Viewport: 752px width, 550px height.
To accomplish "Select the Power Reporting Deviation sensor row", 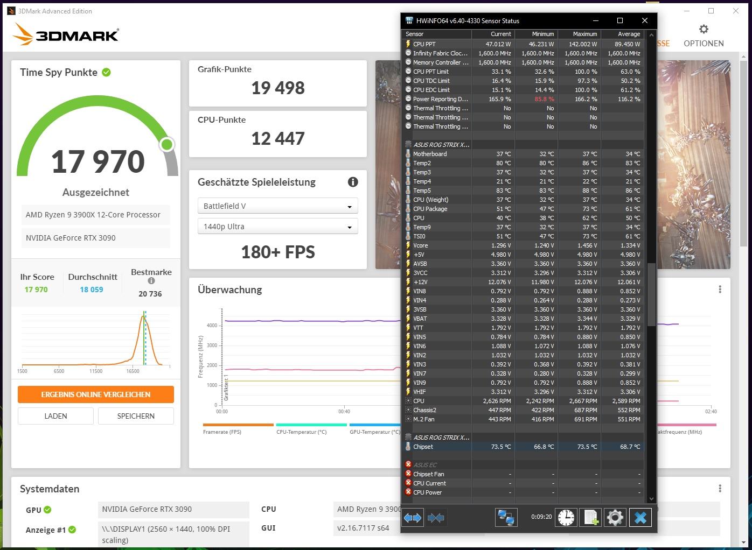I will click(523, 99).
